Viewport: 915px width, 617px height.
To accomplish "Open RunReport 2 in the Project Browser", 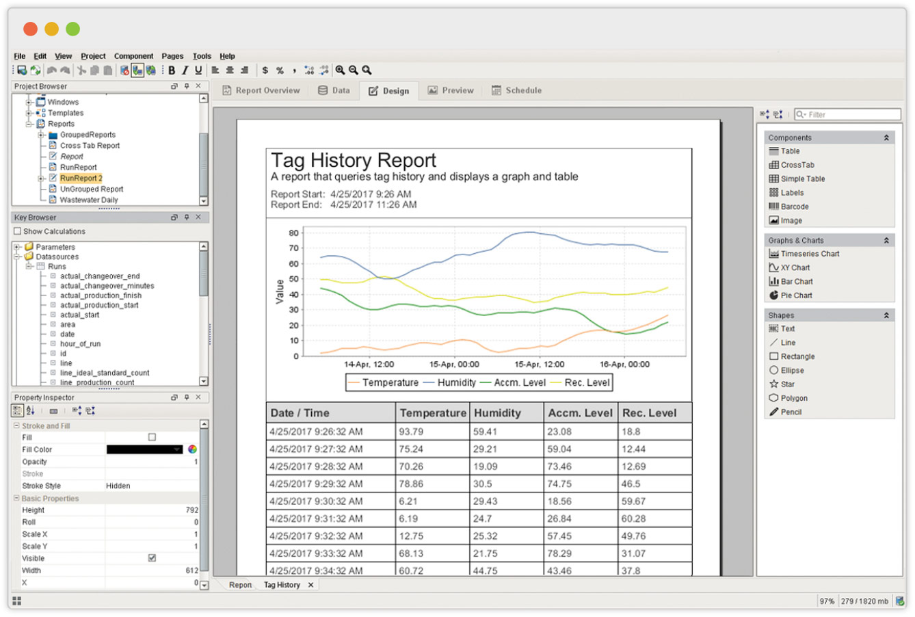I will pyautogui.click(x=81, y=179).
